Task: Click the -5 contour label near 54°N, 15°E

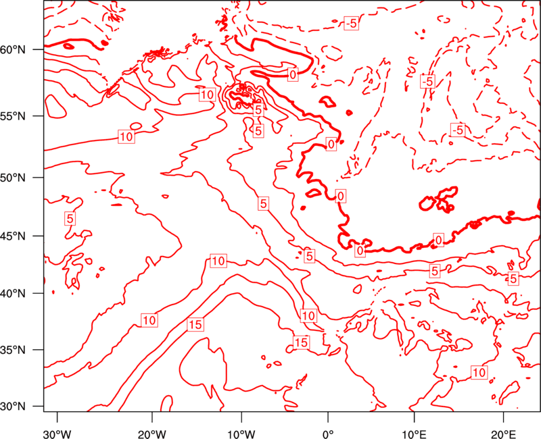Action: 458,130
